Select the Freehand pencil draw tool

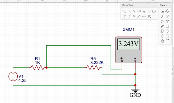click(162, 26)
